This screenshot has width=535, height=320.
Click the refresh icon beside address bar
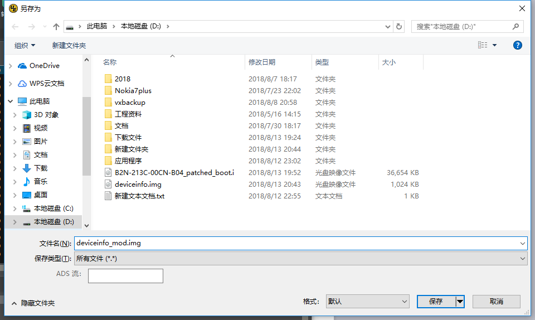(399, 26)
